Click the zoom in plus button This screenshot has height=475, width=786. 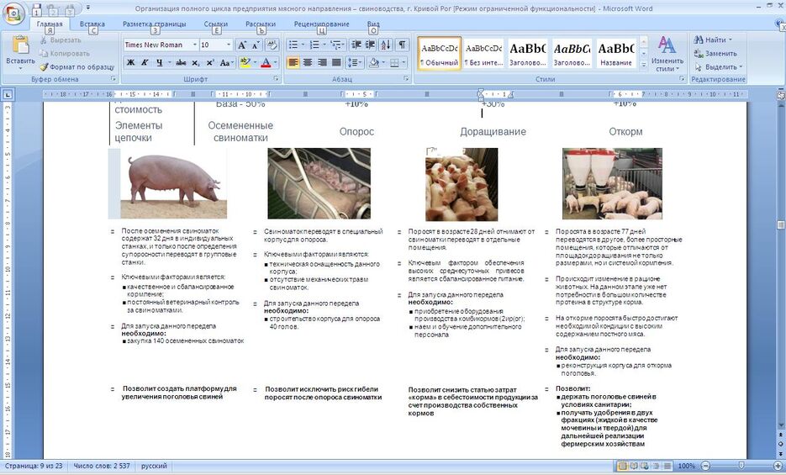point(778,466)
